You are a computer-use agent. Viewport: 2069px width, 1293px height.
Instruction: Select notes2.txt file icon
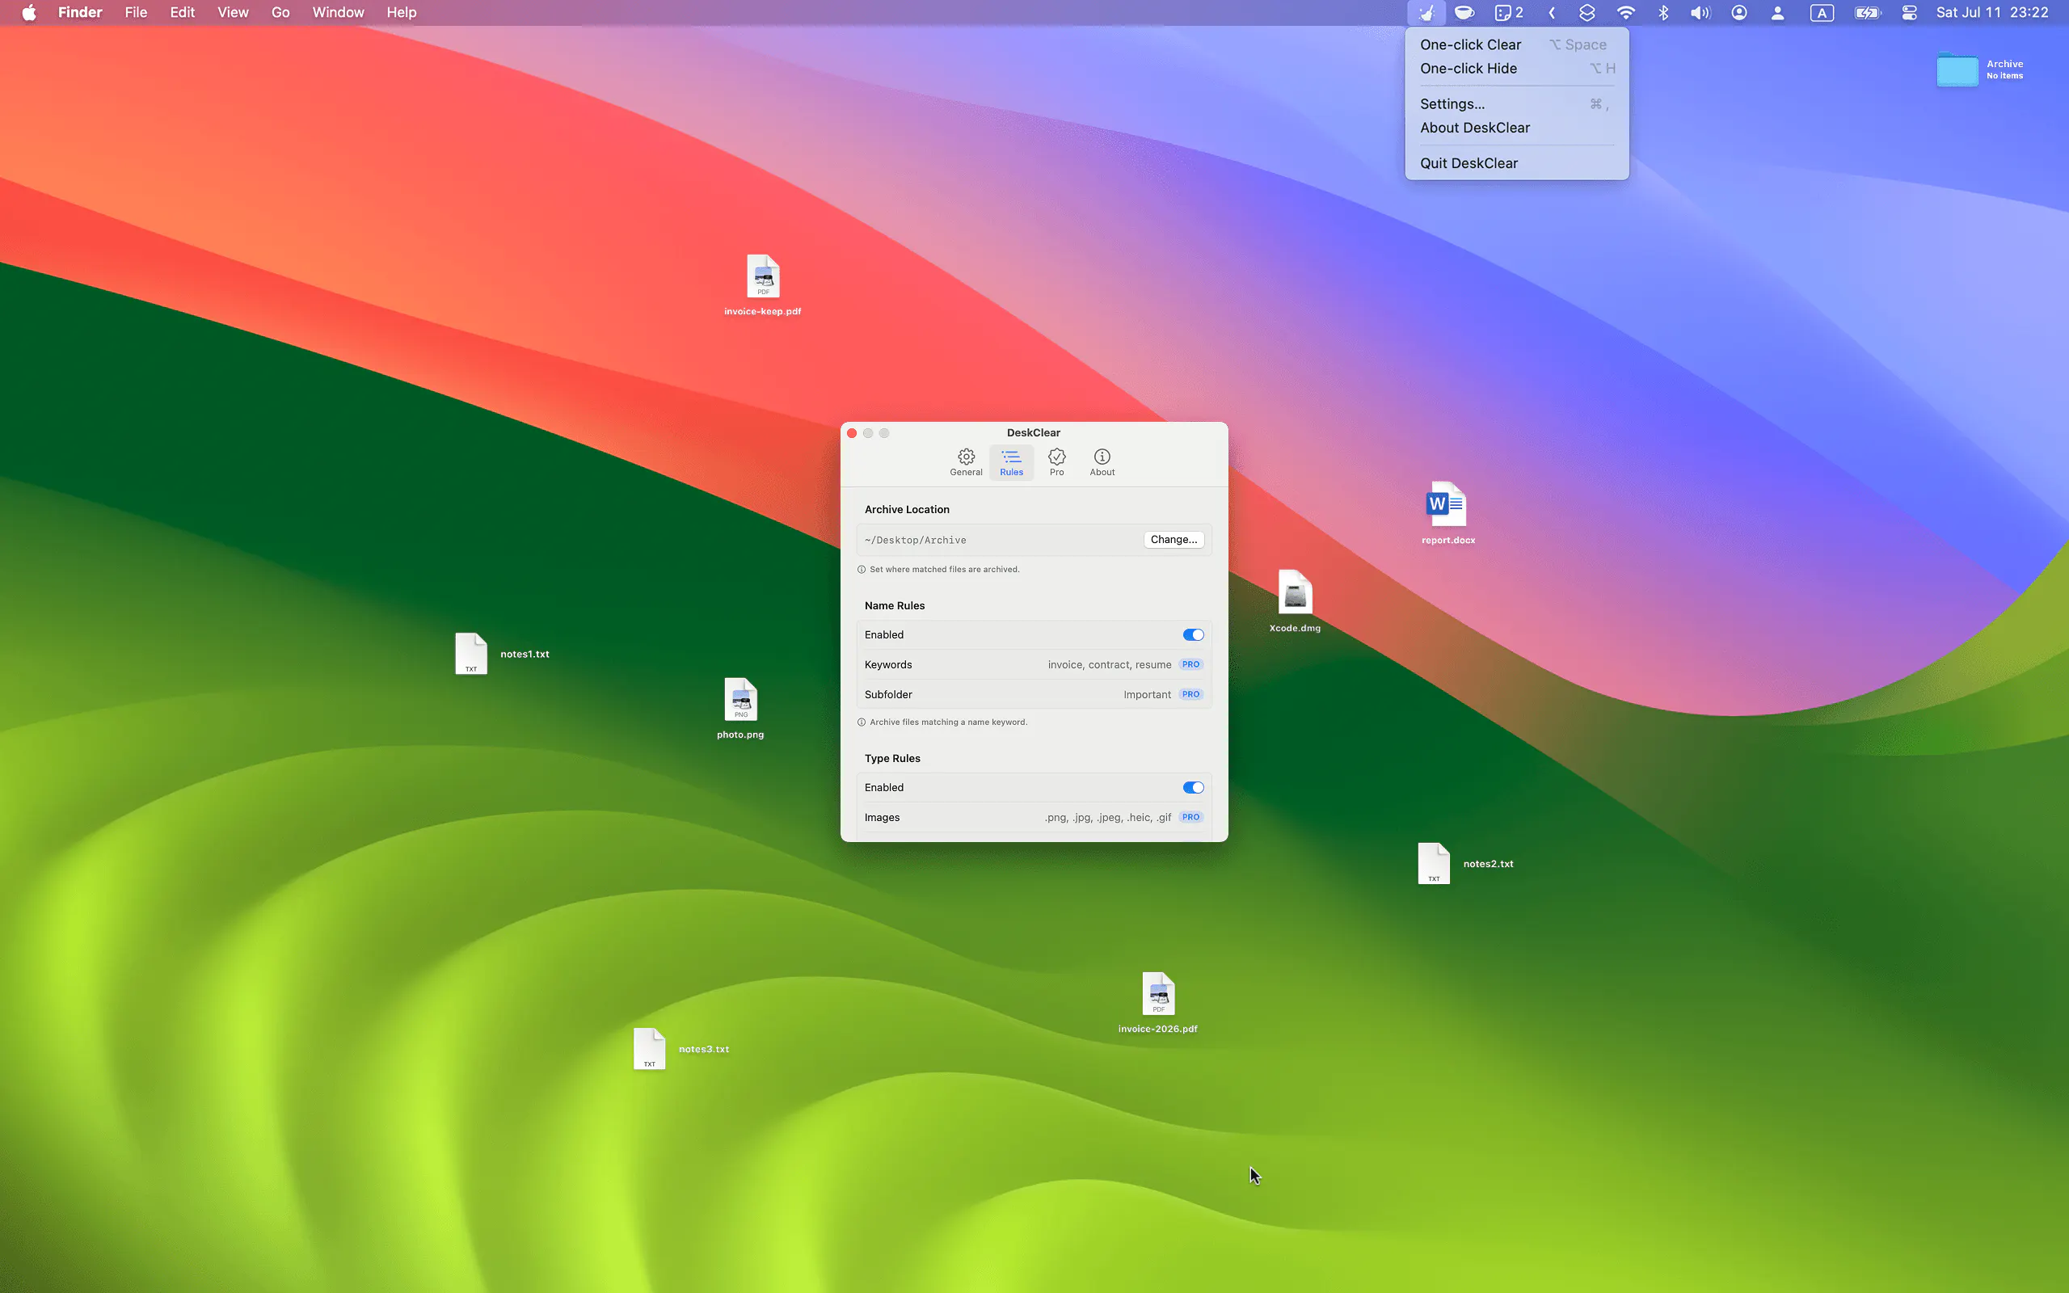[x=1434, y=863]
